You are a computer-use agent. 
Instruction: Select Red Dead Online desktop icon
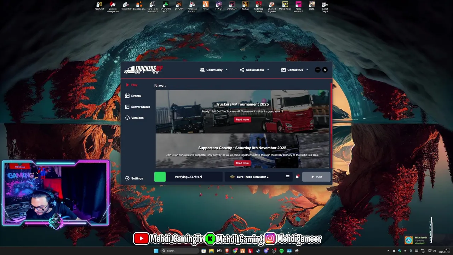[259, 7]
